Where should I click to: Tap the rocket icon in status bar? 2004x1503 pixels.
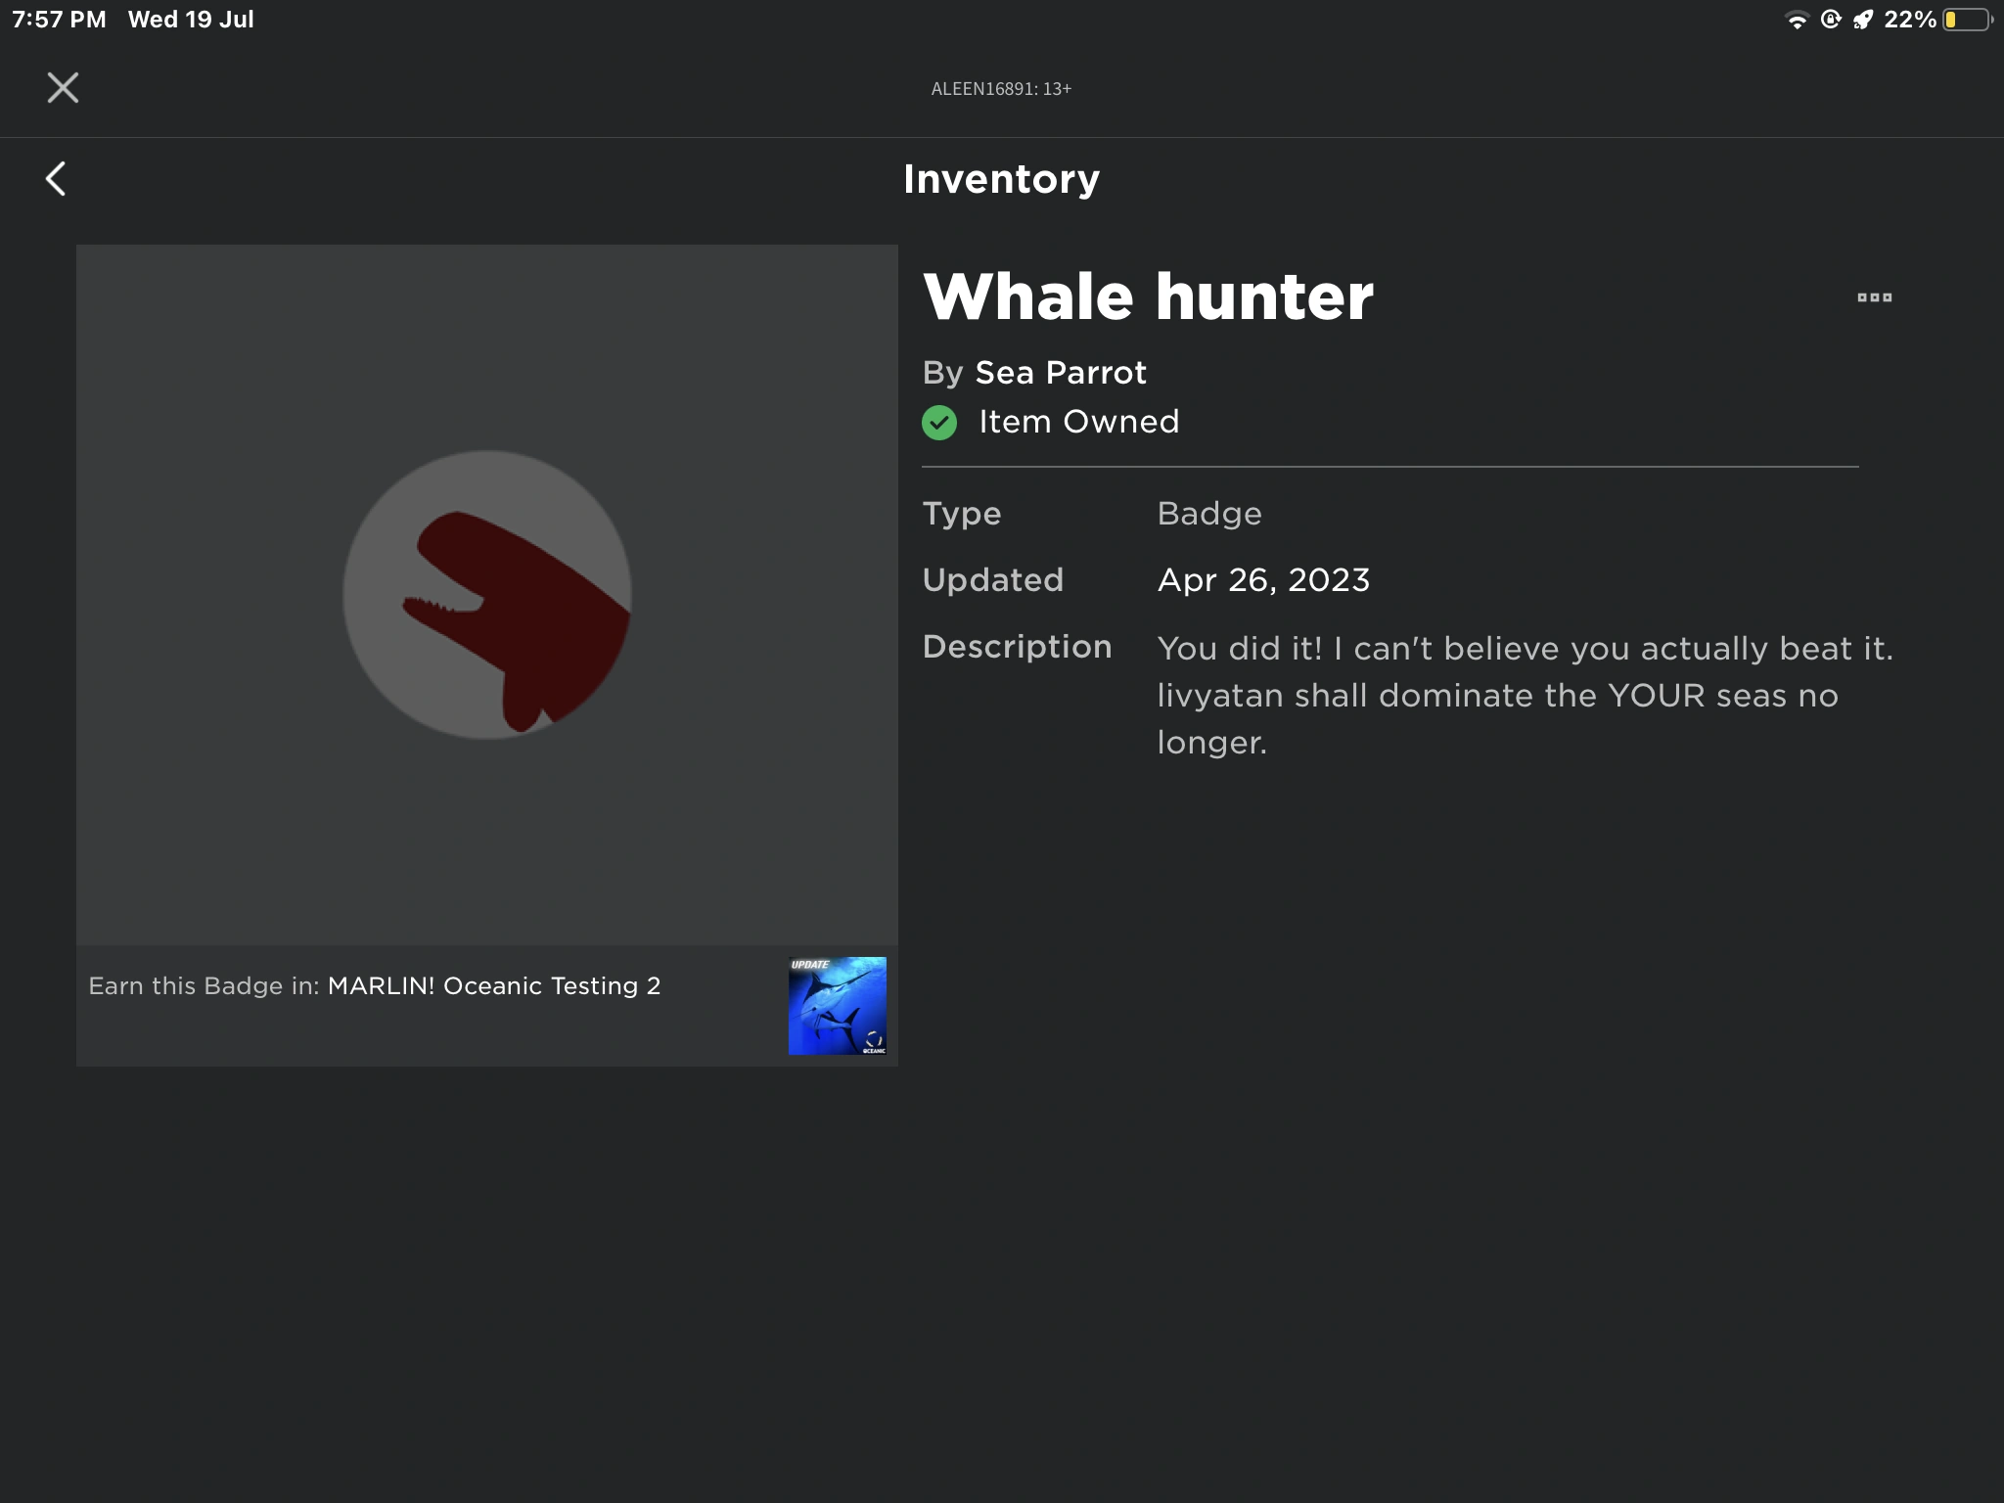pos(1863,20)
